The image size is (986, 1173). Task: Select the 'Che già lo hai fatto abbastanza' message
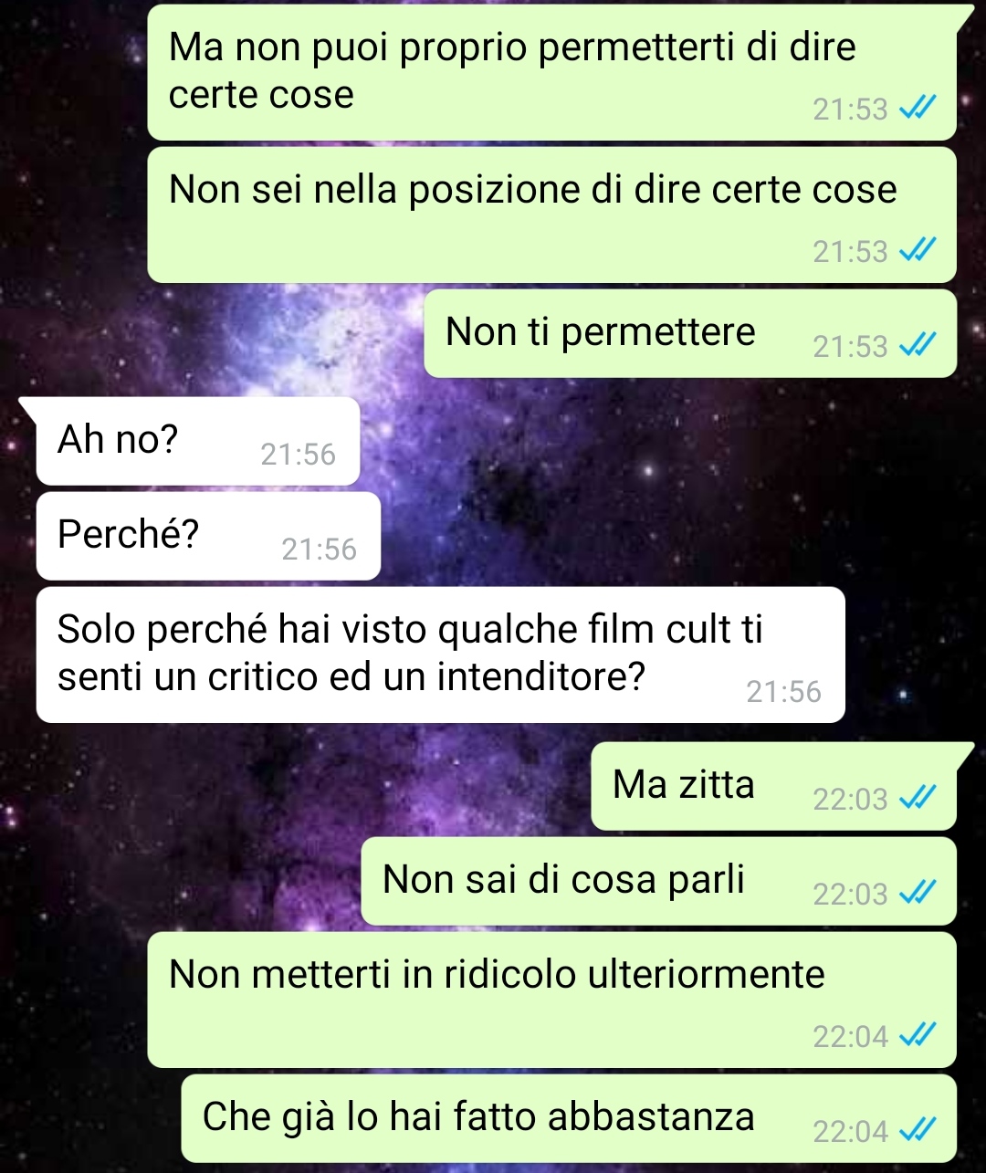[x=569, y=1118]
